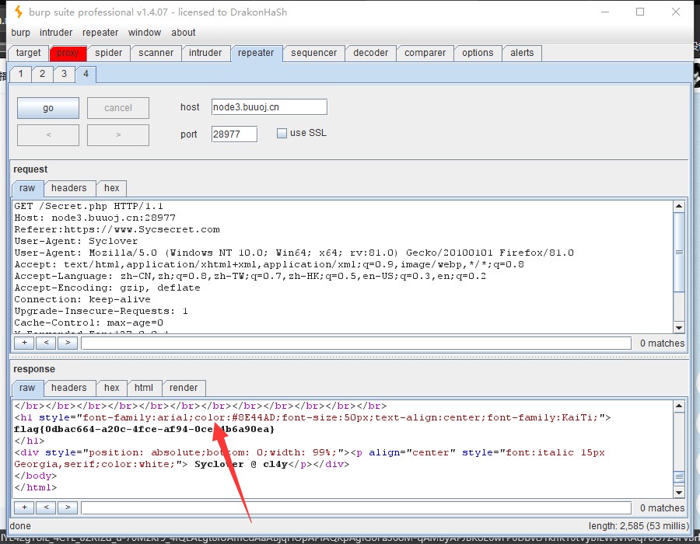Image resolution: width=700 pixels, height=544 pixels.
Task: Select repeater request tab 2
Action: 43,74
